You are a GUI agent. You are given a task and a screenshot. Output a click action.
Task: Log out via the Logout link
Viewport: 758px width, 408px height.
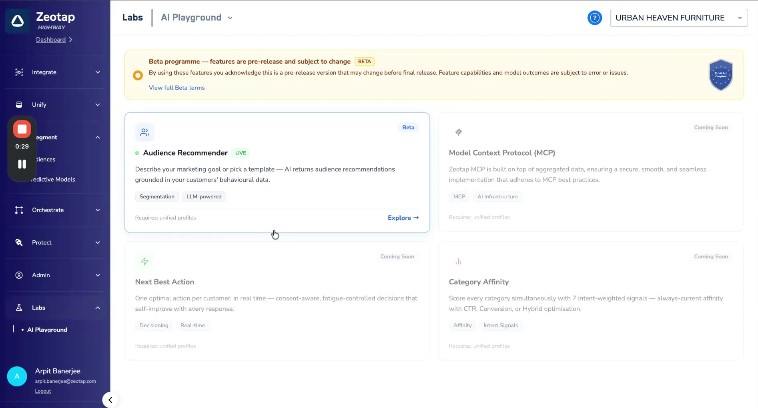click(x=43, y=391)
